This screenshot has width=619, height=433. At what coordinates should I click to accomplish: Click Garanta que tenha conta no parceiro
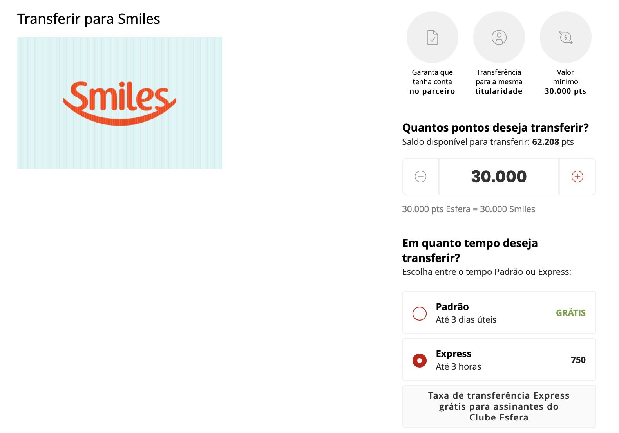click(432, 82)
